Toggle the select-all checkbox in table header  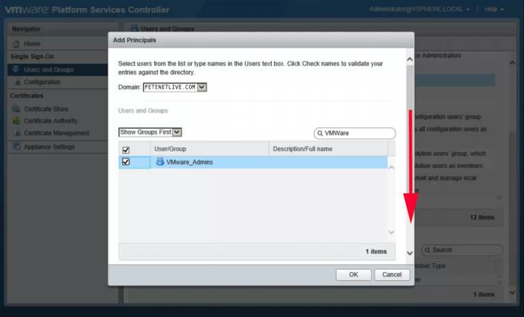coord(126,150)
